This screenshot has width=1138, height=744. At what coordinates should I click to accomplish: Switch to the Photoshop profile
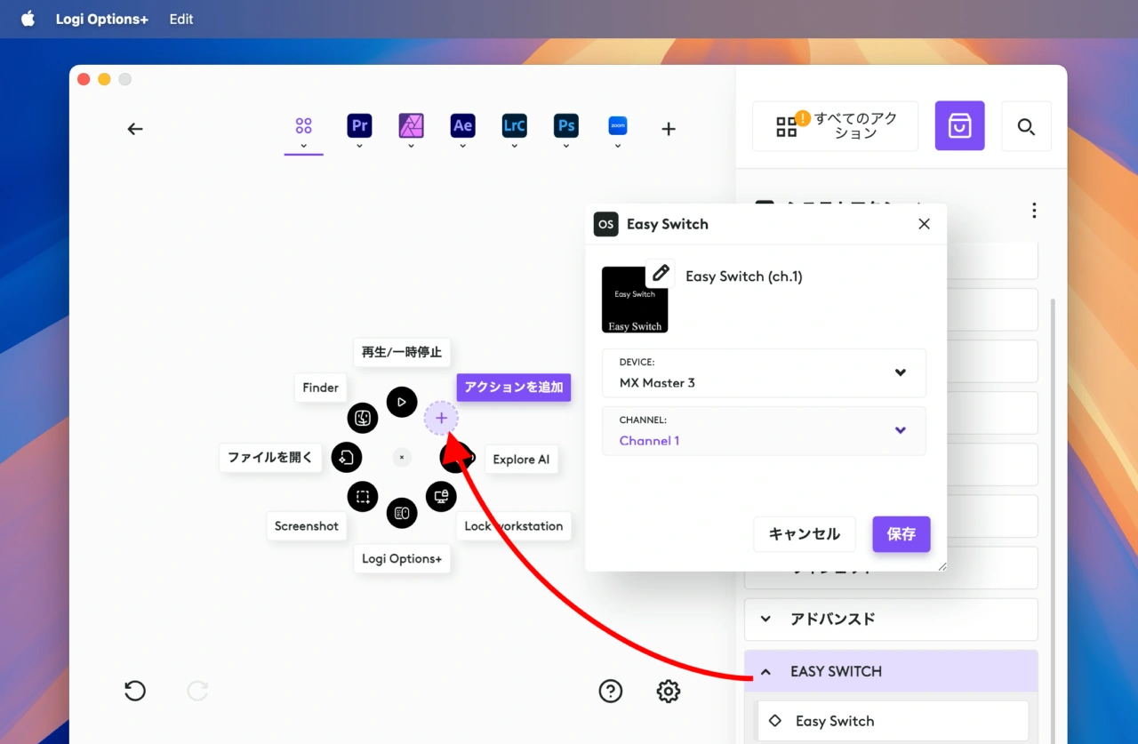coord(565,126)
